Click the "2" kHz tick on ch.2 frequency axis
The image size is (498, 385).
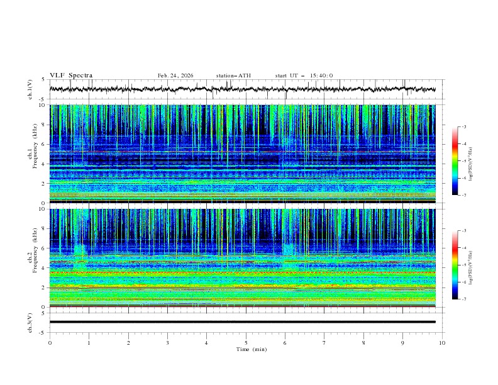[44, 287]
